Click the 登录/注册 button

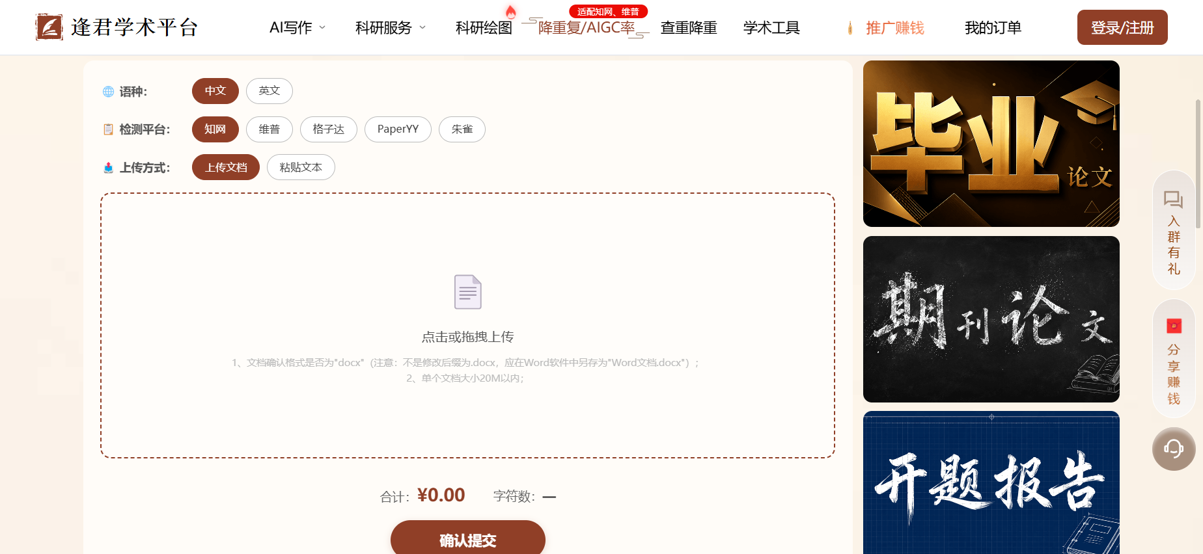click(x=1122, y=27)
